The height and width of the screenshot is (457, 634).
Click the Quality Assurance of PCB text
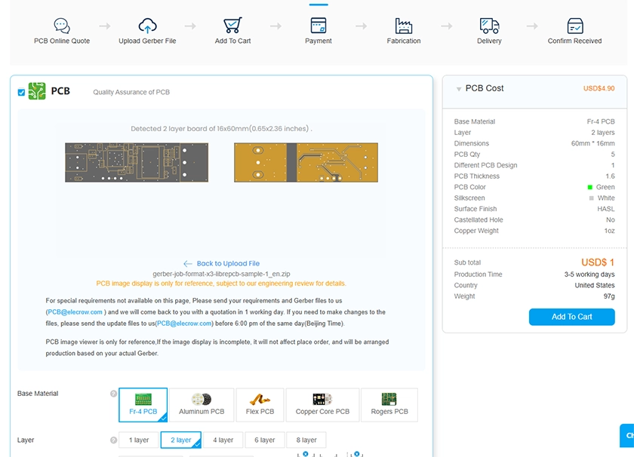click(131, 92)
